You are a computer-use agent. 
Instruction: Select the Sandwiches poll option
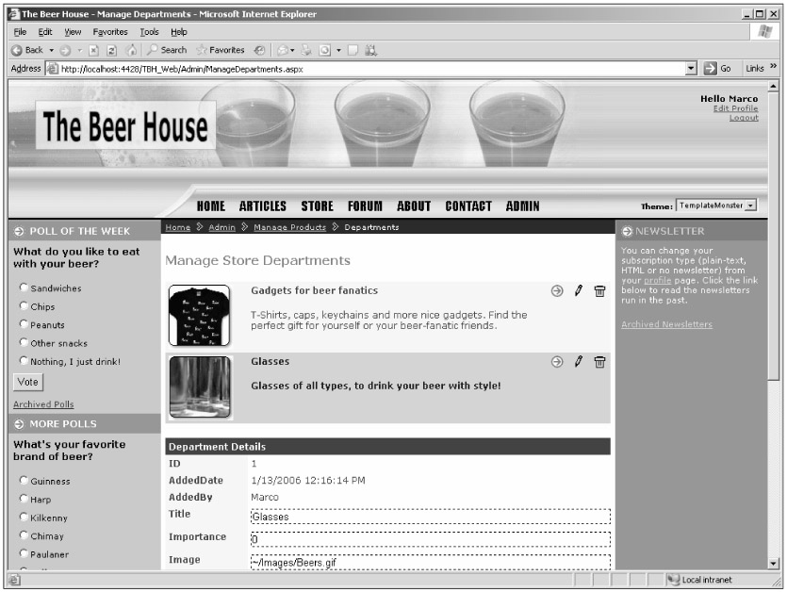(x=24, y=288)
